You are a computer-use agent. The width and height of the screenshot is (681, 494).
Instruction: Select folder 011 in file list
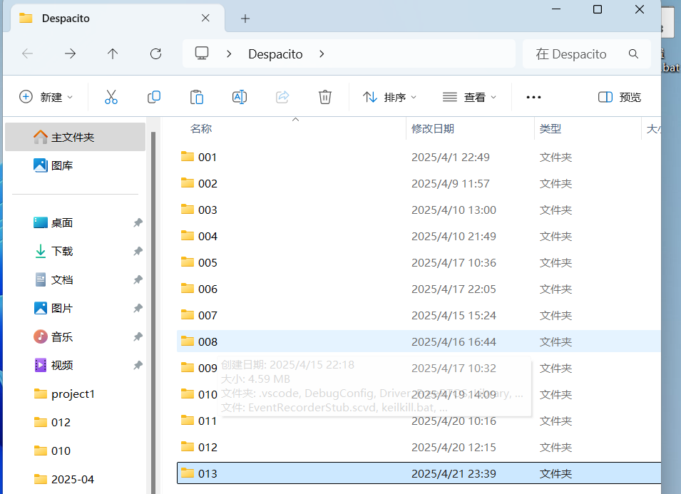[x=419, y=421]
